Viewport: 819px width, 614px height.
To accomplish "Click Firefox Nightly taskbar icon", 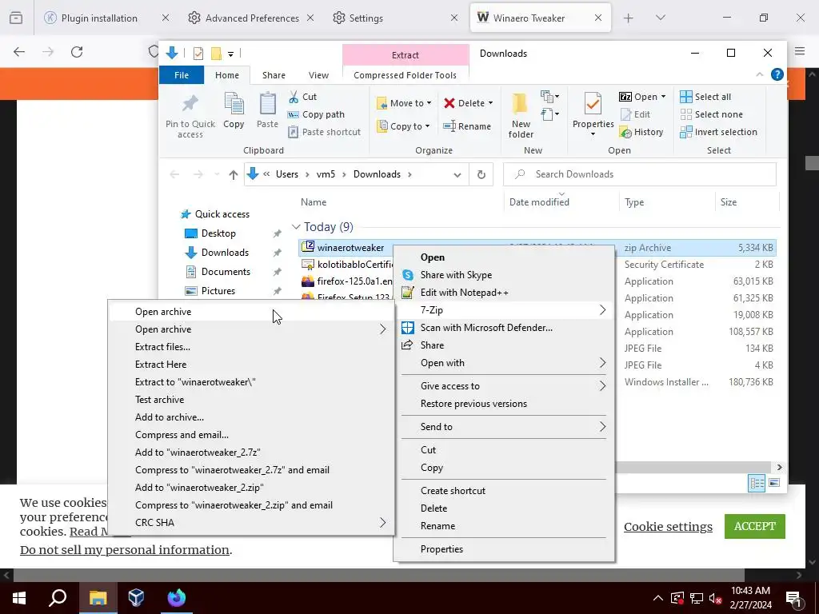I will pyautogui.click(x=177, y=598).
